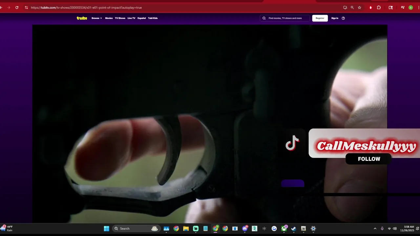The height and width of the screenshot is (236, 420).
Task: Open the notification bell in tray
Action: (x=417, y=228)
